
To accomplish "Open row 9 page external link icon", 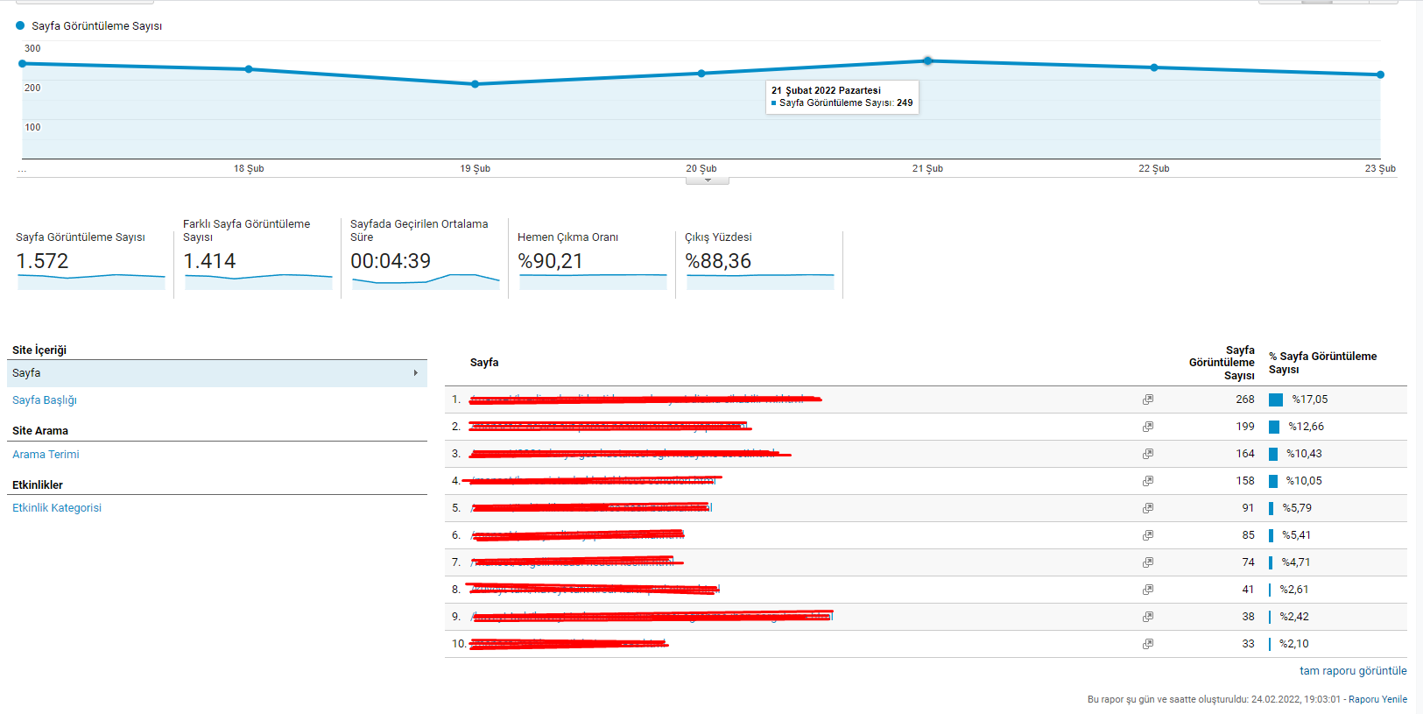I will click(1147, 617).
